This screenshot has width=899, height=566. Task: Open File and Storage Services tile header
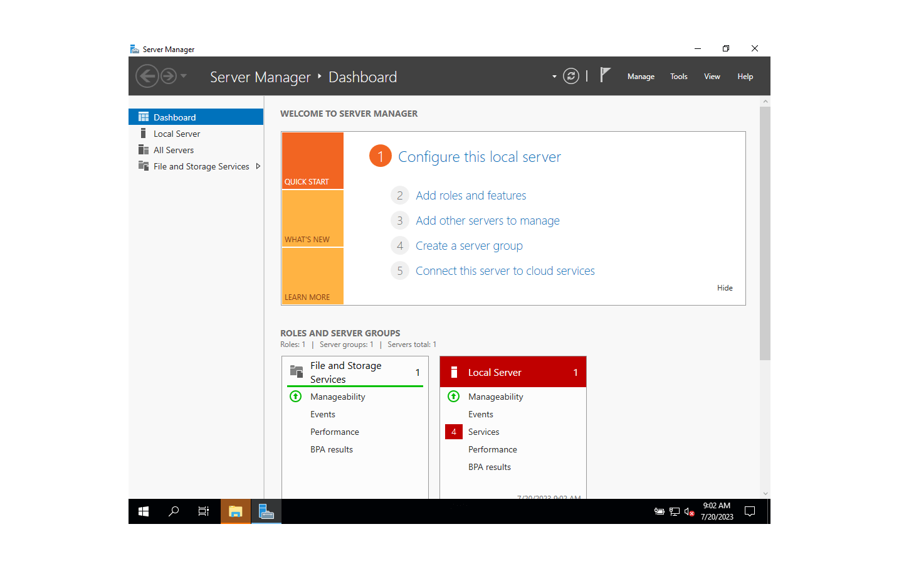[355, 372]
